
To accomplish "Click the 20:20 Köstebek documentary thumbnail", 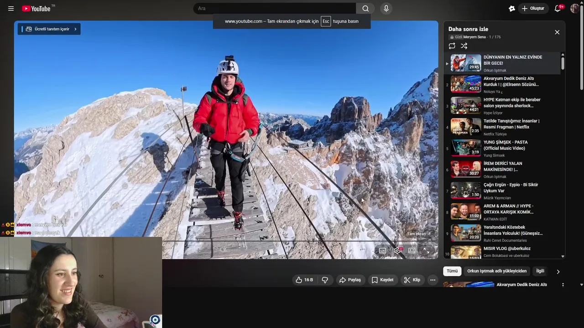I will click(x=466, y=233).
